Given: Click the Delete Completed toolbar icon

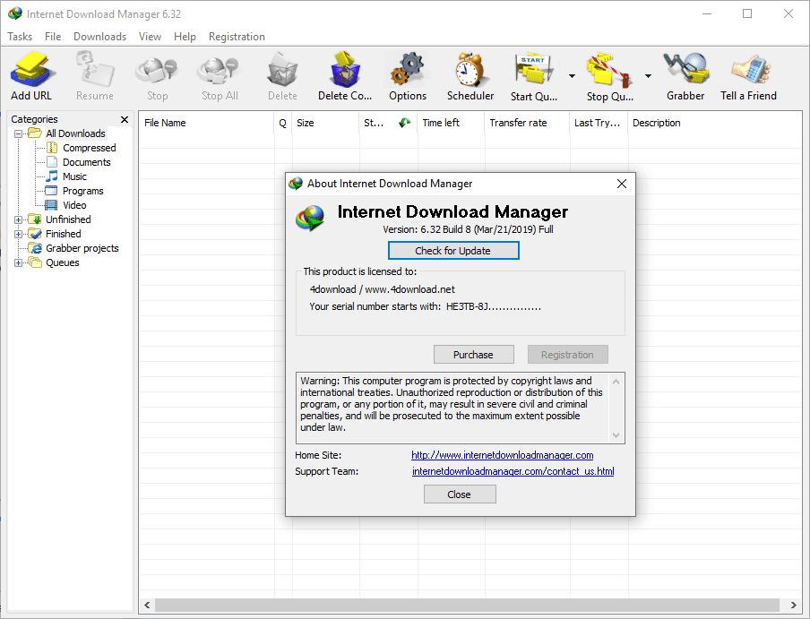Looking at the screenshot, I should point(345,69).
